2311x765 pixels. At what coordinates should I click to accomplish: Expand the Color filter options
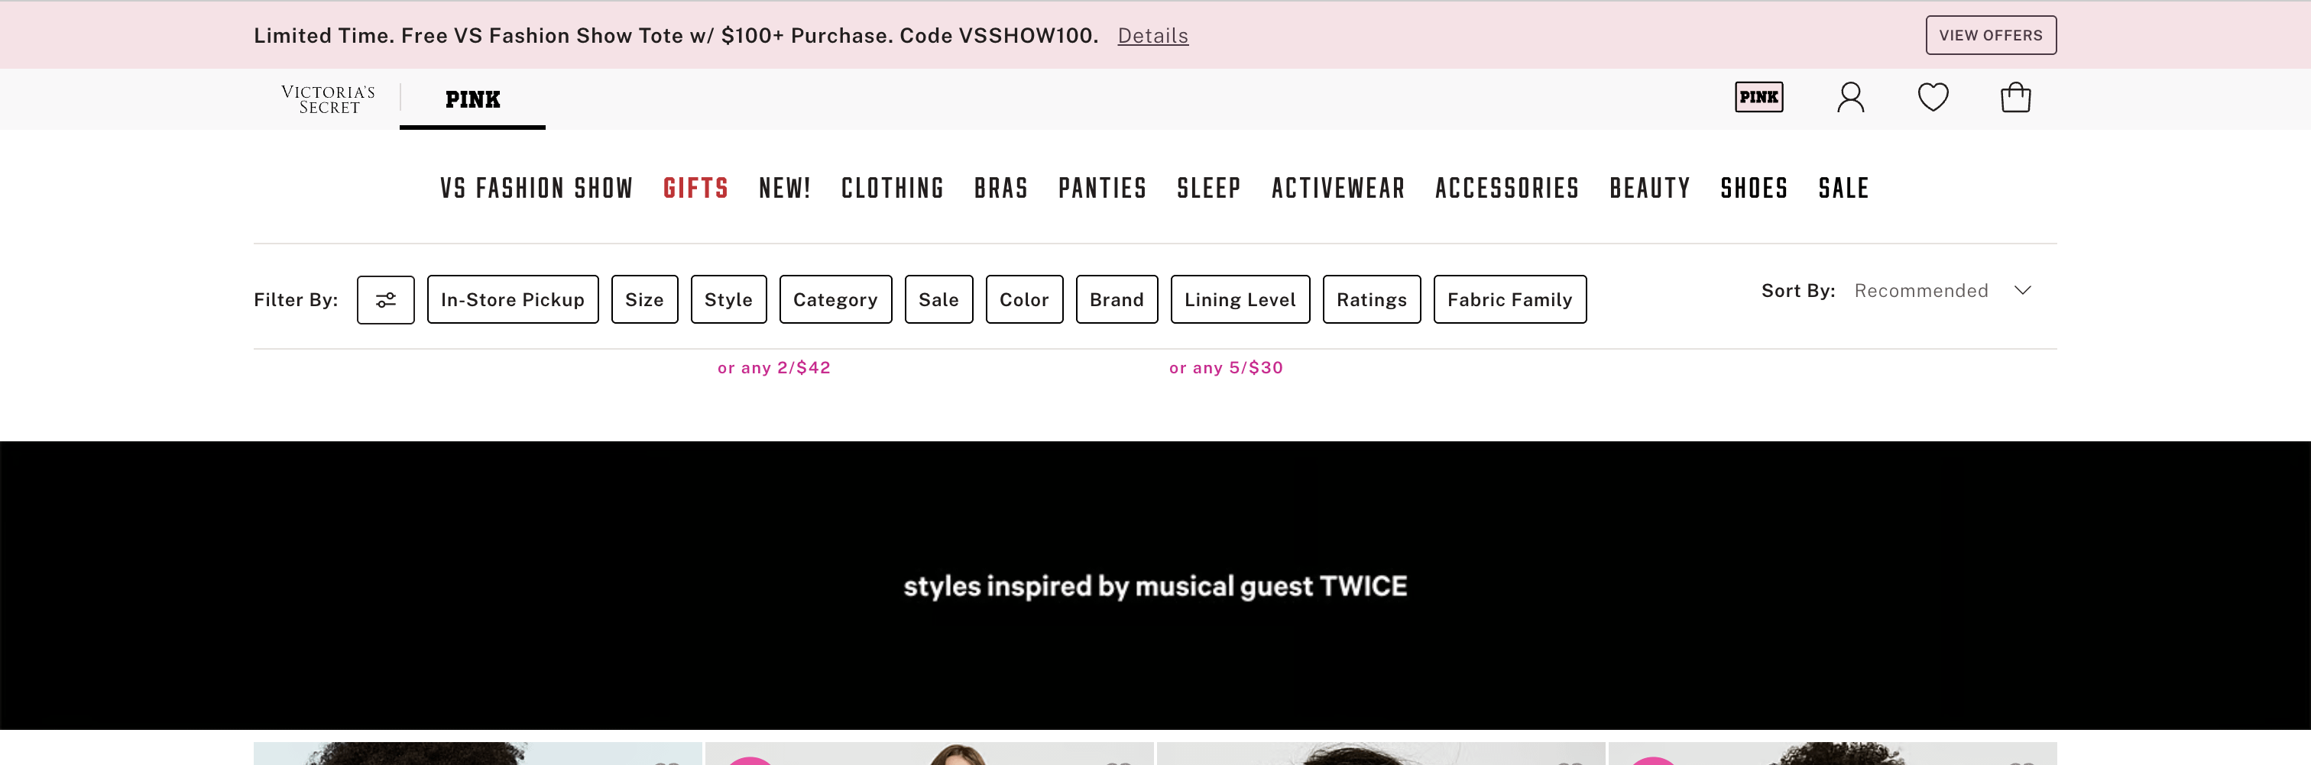pos(1023,300)
